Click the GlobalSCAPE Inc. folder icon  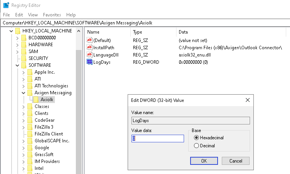coord(30,141)
